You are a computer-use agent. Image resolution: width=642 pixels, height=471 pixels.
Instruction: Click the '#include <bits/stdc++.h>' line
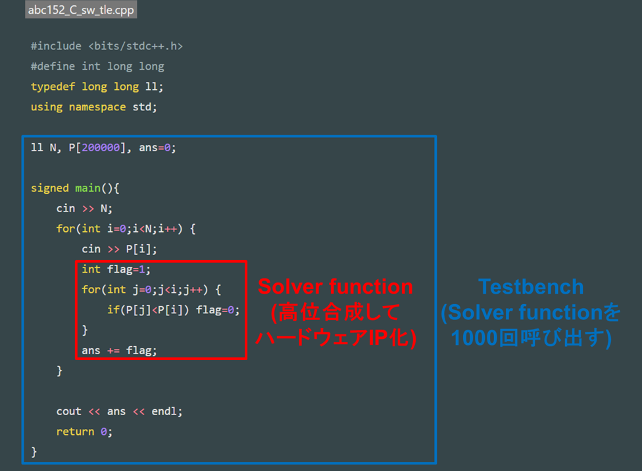click(107, 46)
